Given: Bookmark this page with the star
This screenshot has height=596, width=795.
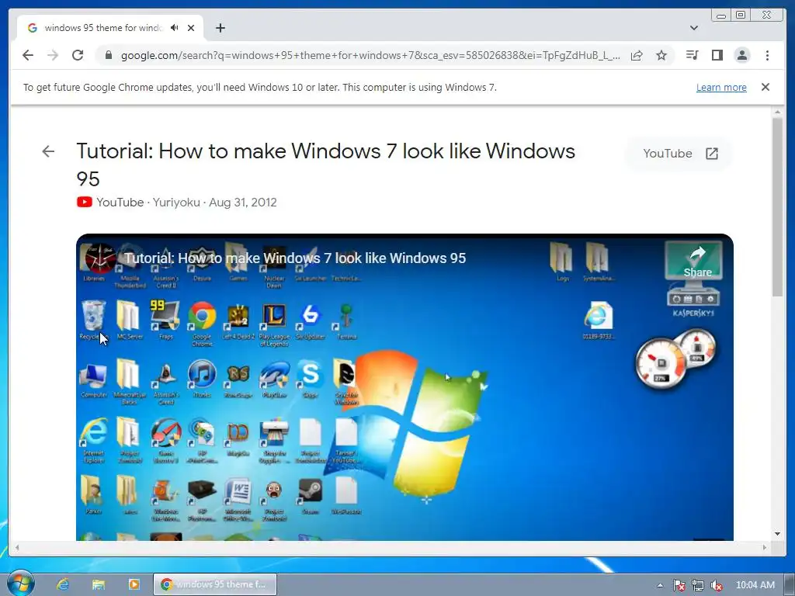Looking at the screenshot, I should (661, 55).
